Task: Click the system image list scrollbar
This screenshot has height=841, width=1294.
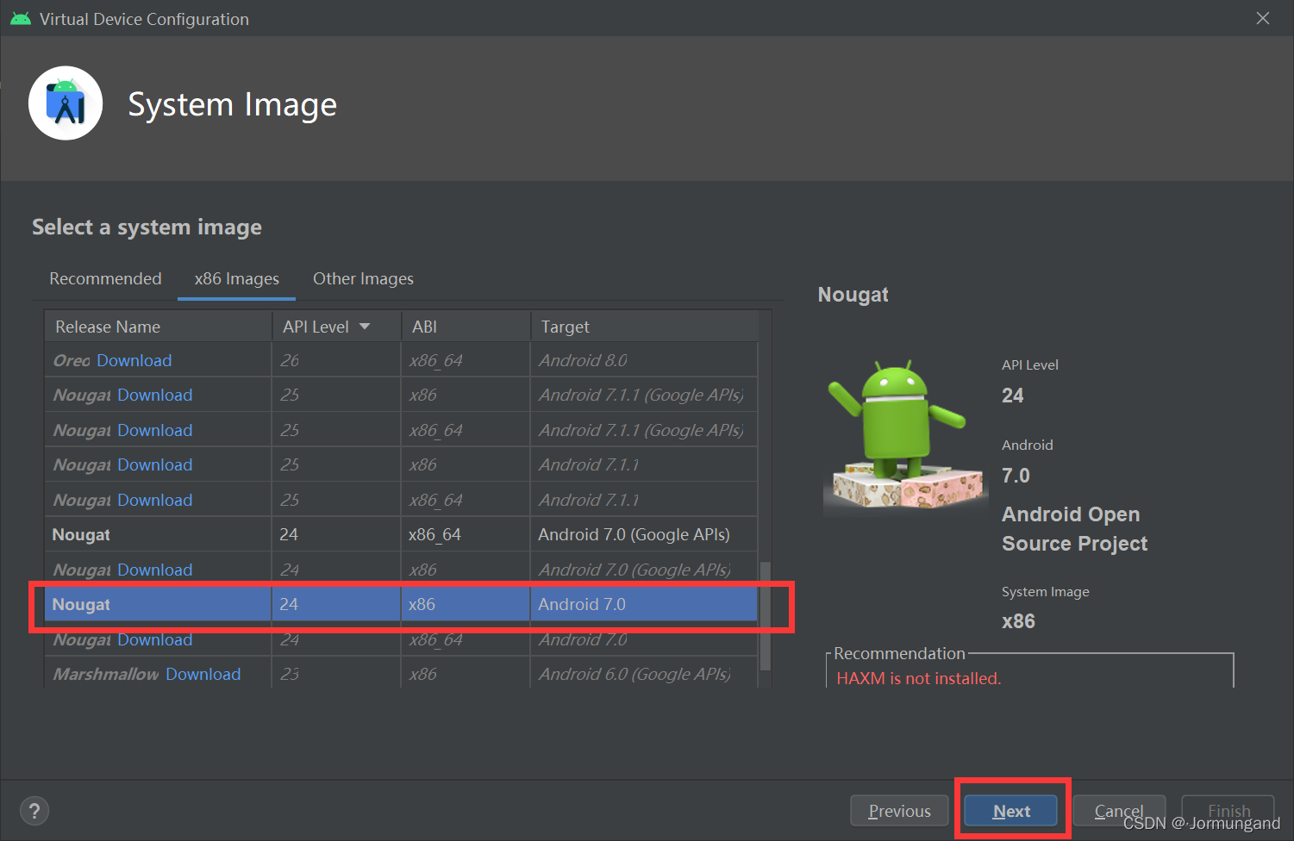Action: (x=765, y=616)
